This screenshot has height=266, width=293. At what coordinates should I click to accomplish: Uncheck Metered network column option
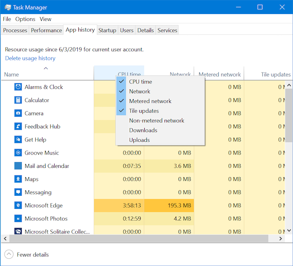161,101
